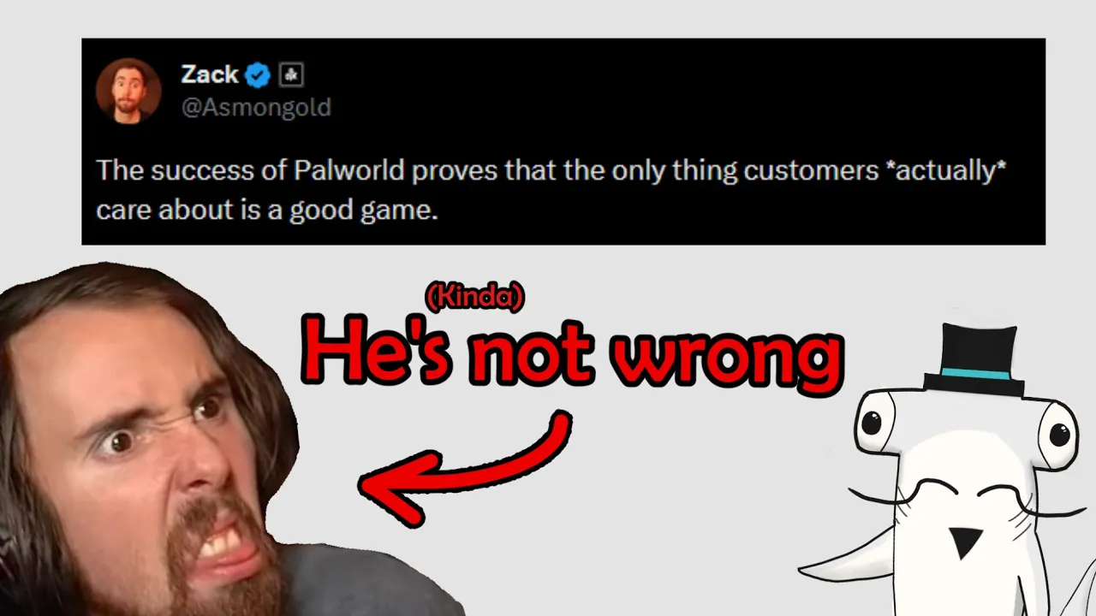Click the blue verified checkmark badge

click(258, 75)
